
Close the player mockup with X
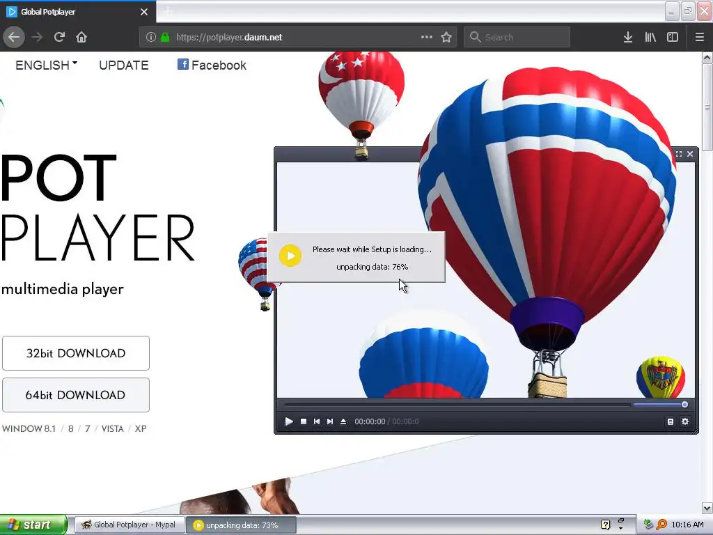coord(690,154)
